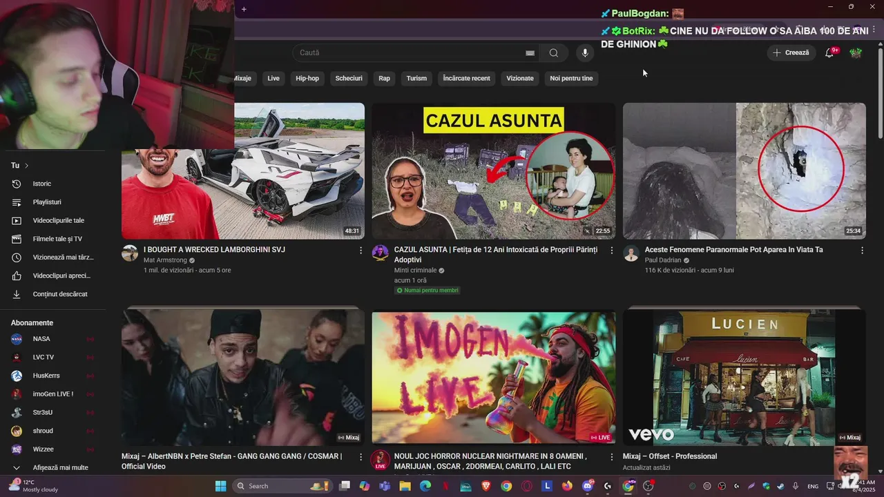Screen dimensions: 884x497
Task: Open the GANG GANG GANG mix thumbnail
Action: (x=243, y=377)
